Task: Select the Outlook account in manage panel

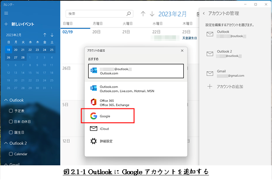Action: (235, 34)
